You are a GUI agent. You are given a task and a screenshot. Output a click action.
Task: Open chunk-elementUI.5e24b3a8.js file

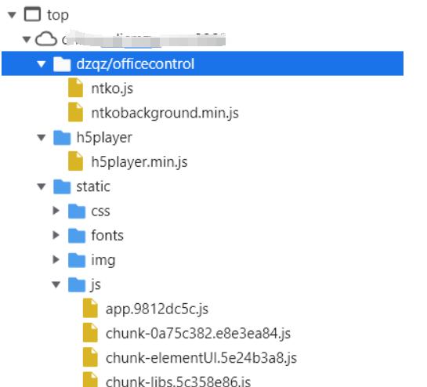201,357
